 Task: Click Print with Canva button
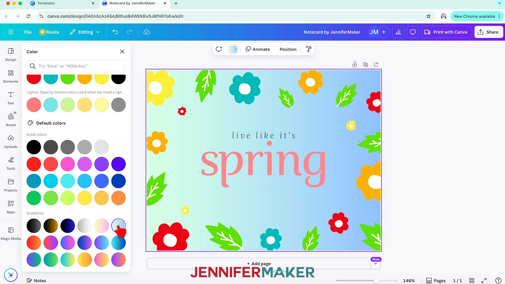[446, 32]
